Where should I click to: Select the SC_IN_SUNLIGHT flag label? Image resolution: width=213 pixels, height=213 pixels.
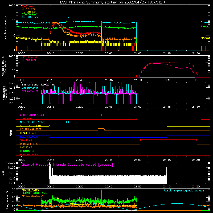click(x=31, y=126)
